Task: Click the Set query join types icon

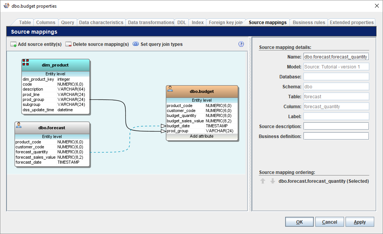Action: point(136,44)
